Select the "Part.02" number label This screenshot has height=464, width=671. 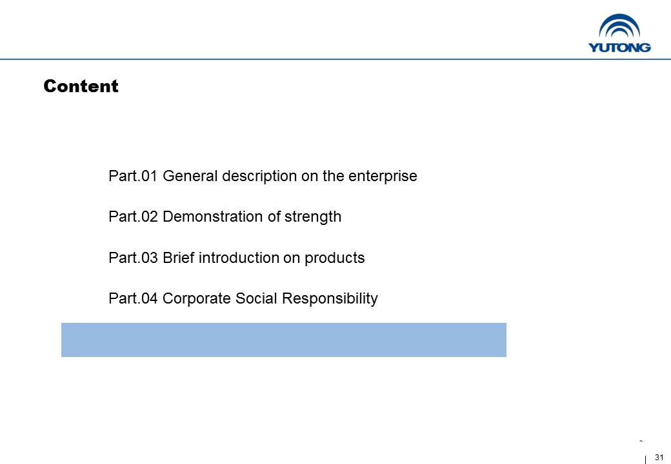[133, 216]
